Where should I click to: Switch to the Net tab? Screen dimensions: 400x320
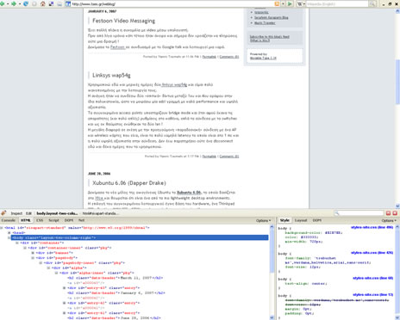82,220
